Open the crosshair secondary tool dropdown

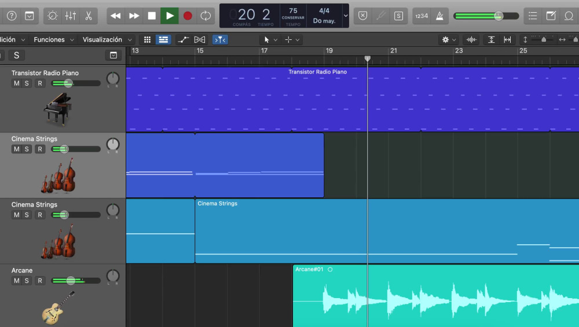point(292,39)
